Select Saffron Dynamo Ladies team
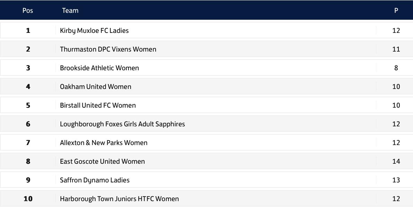Screen dimensions: 413x207 pyautogui.click(x=95, y=180)
